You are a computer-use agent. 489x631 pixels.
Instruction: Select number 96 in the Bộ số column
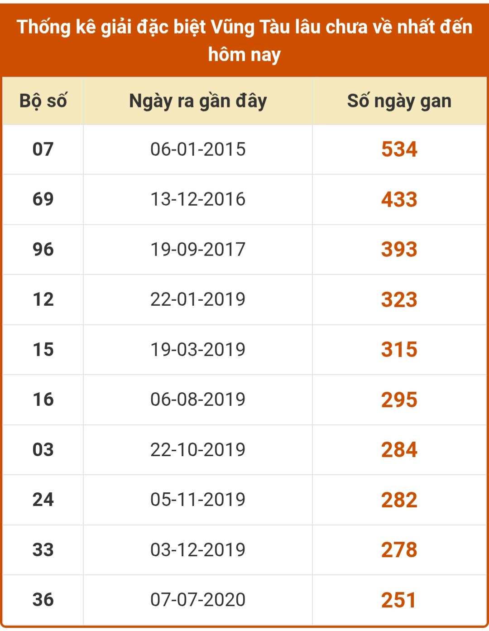43,249
